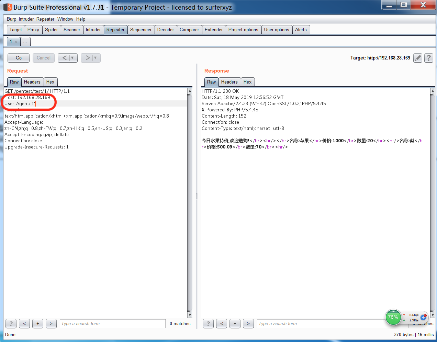The image size is (437, 342).
Task: Select the Response Hex tab
Action: point(248,82)
